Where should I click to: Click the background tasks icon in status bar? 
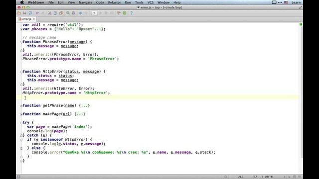coord(226,177)
